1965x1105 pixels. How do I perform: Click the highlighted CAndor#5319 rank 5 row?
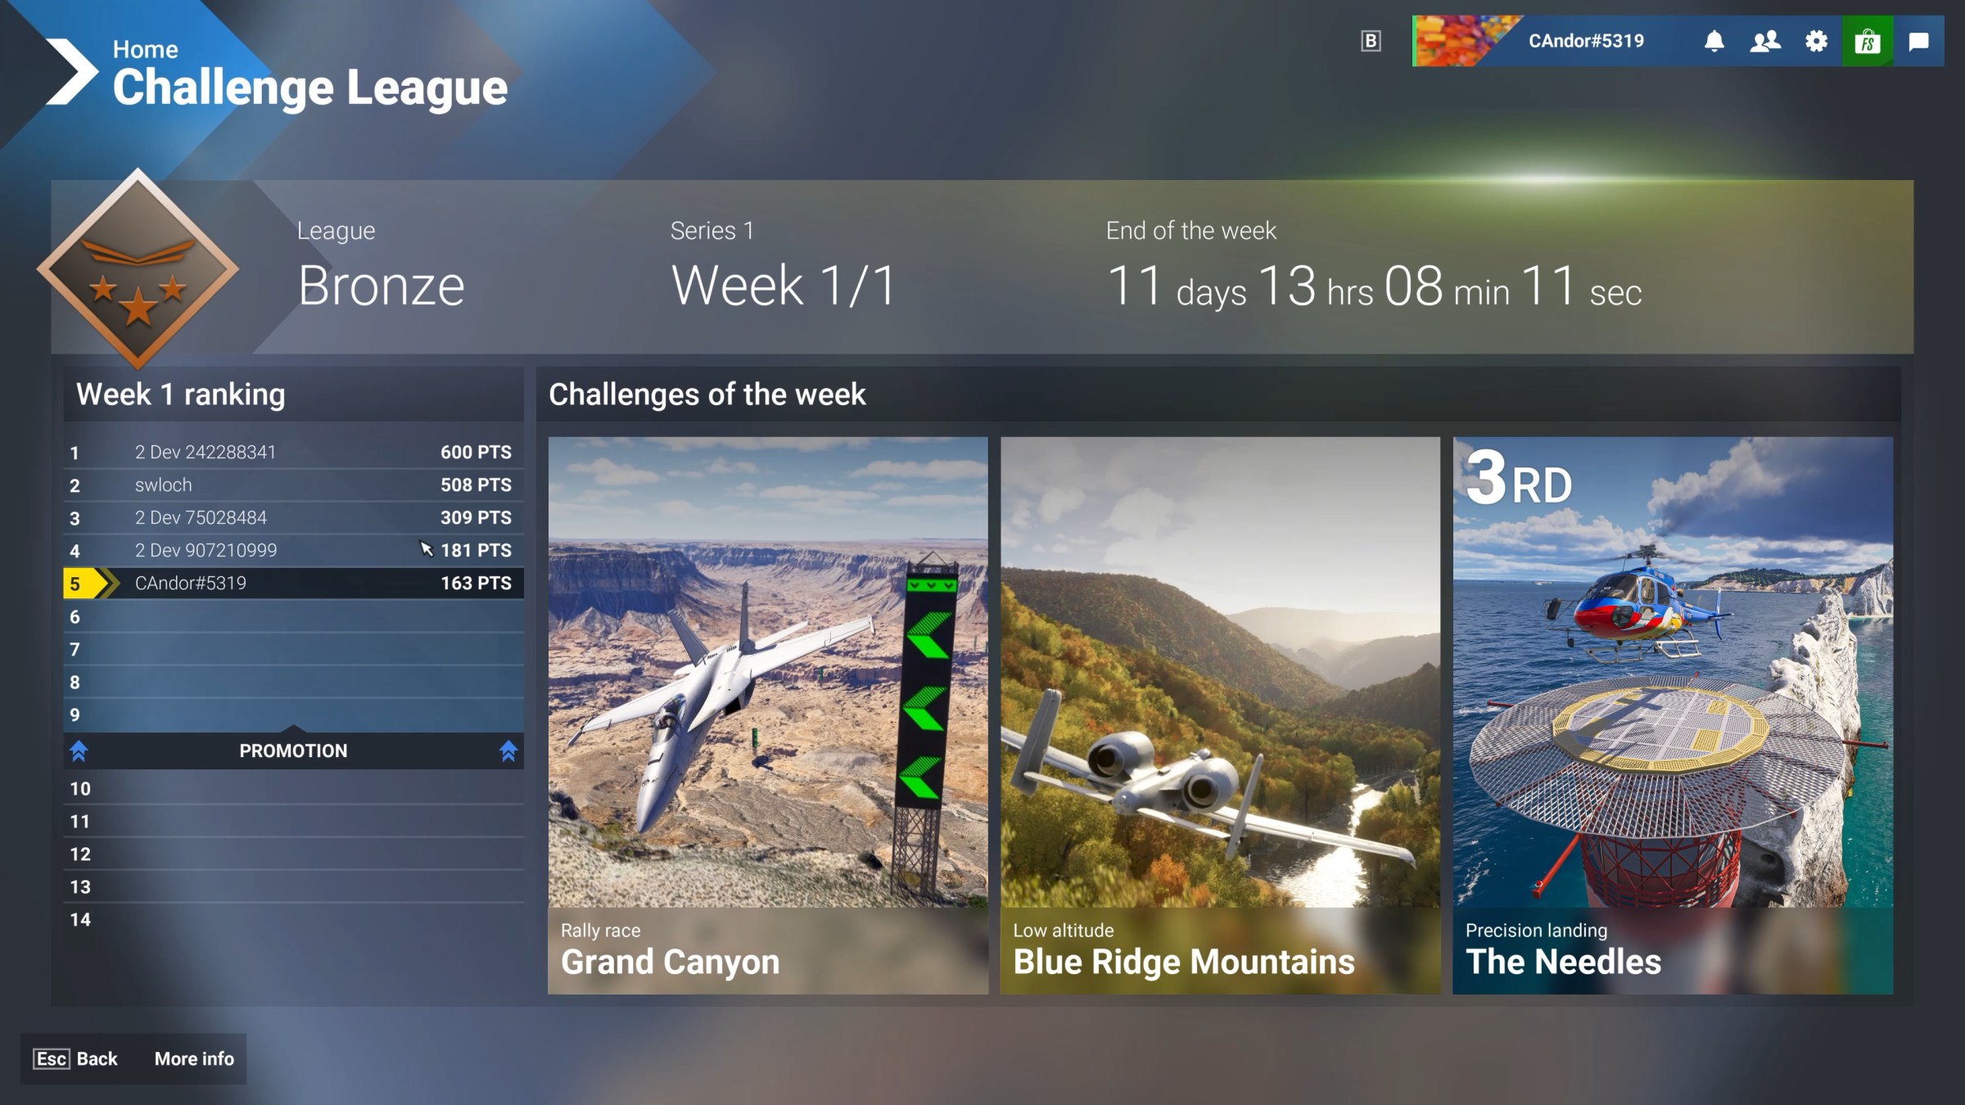coord(289,583)
